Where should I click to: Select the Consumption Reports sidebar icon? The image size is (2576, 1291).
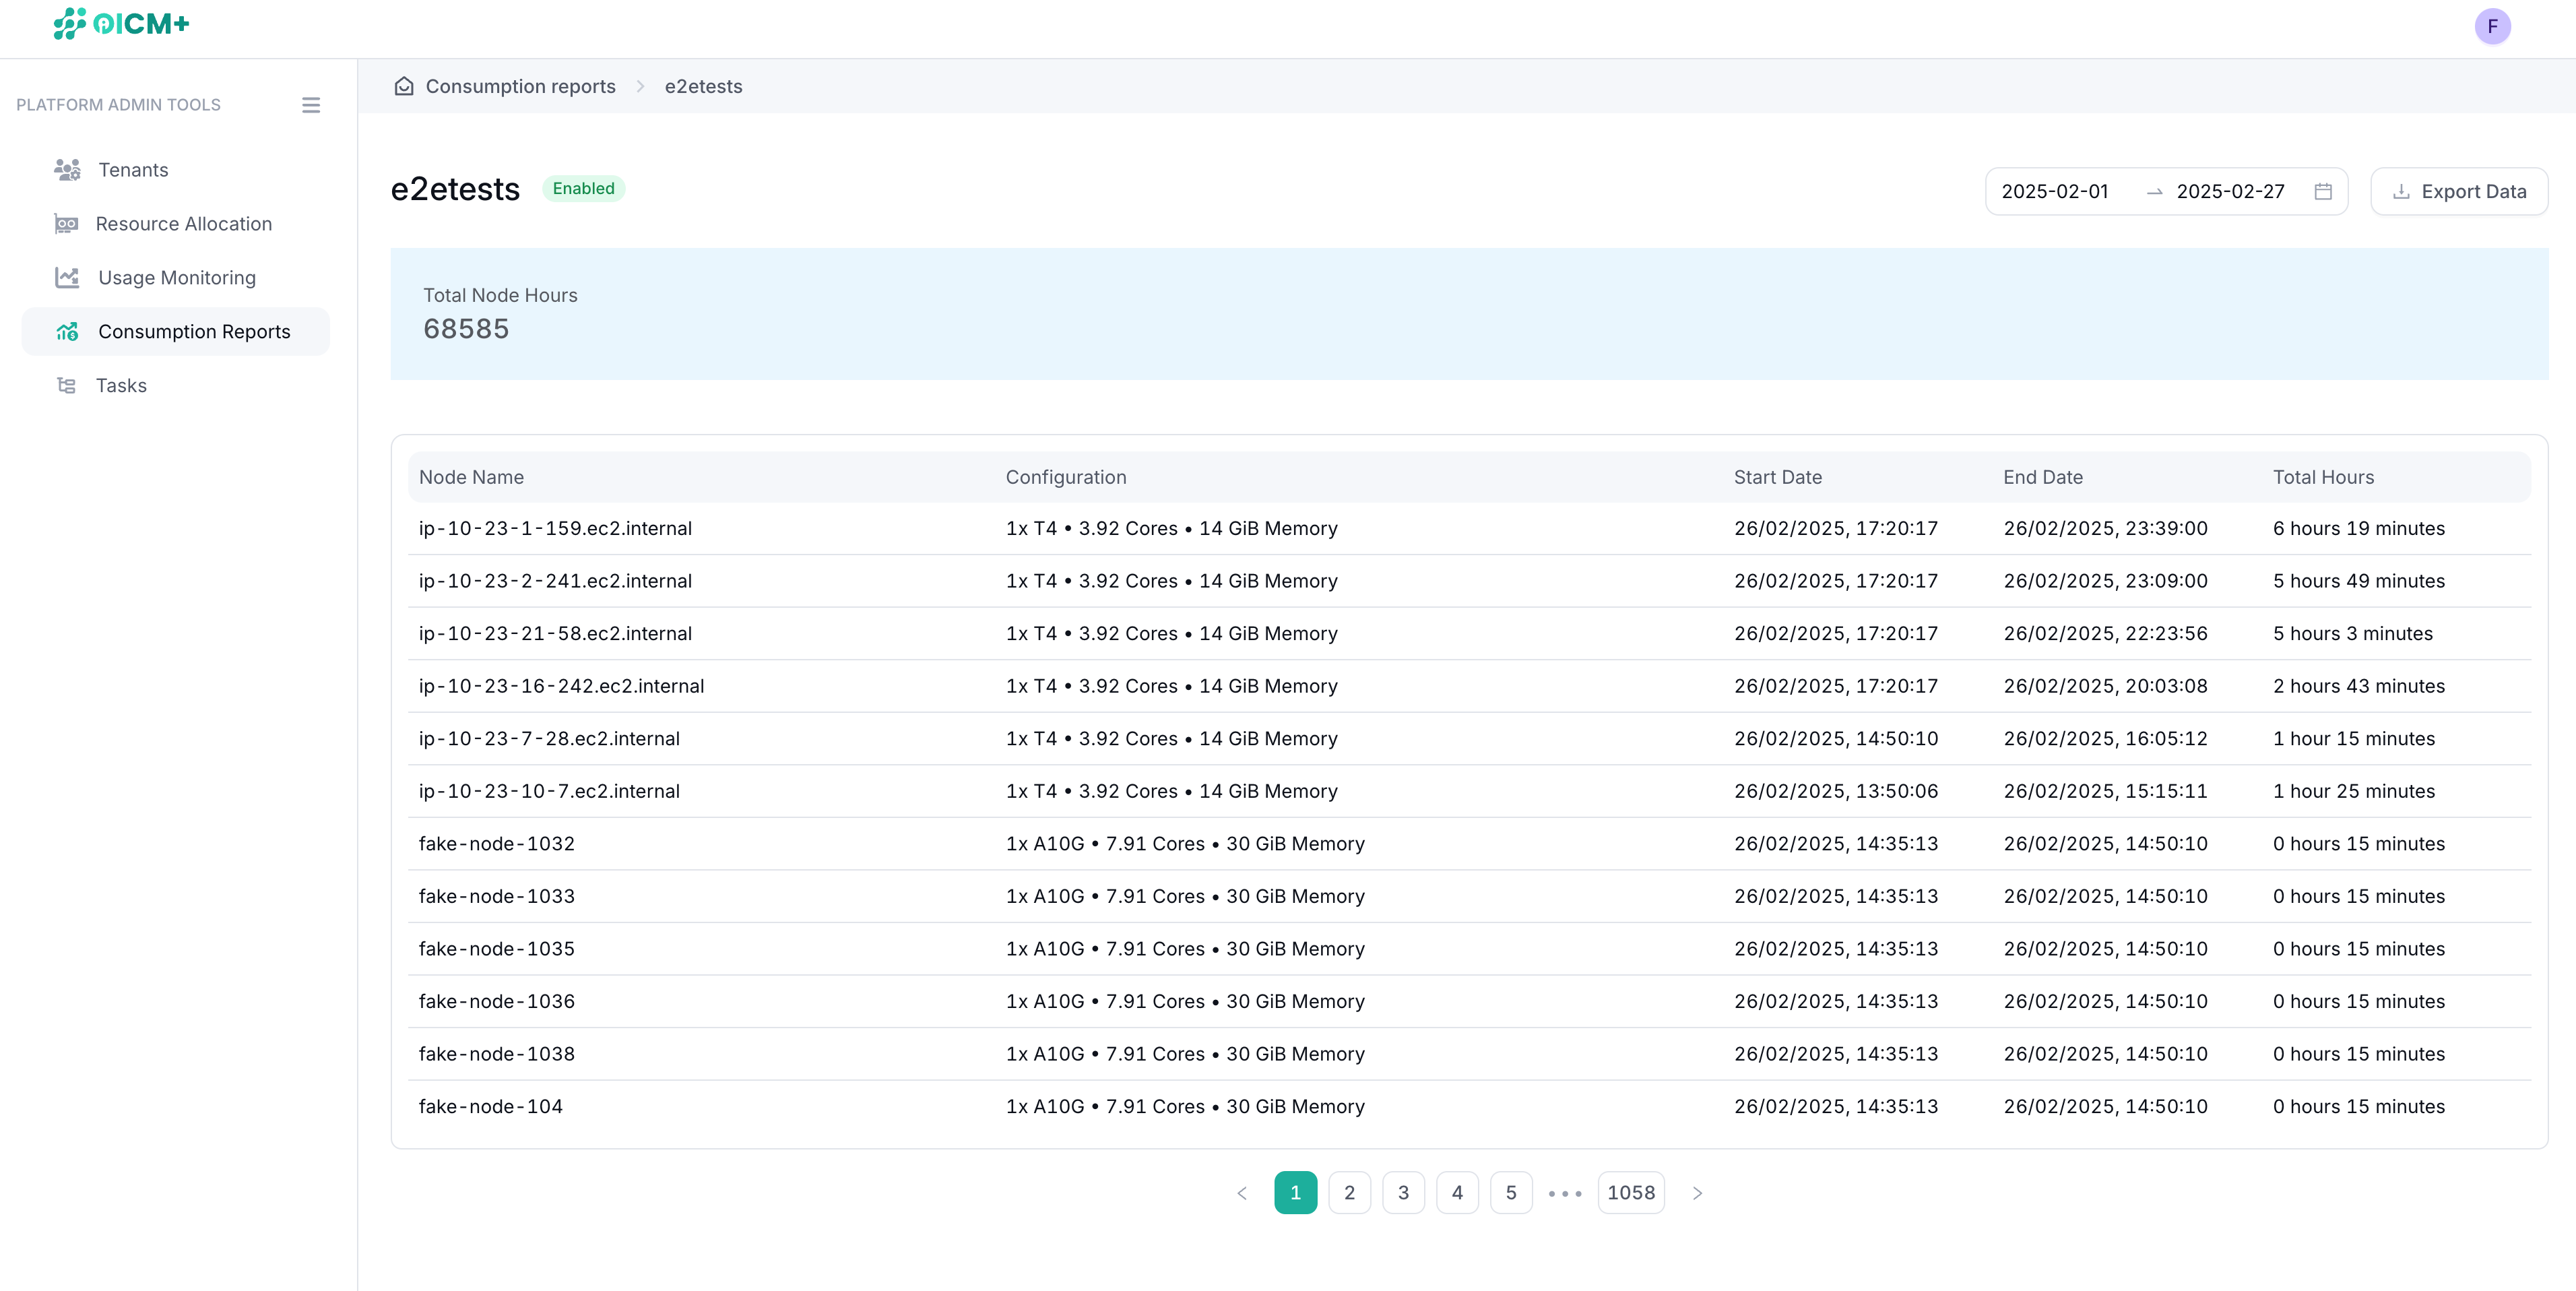[x=67, y=331]
